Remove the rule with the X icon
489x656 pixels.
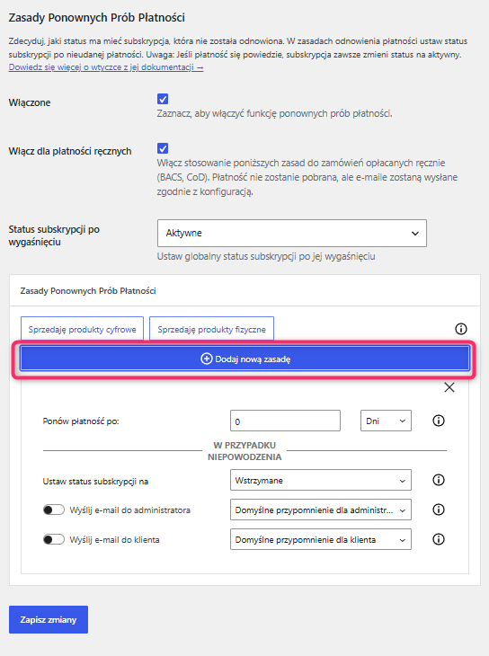(449, 387)
